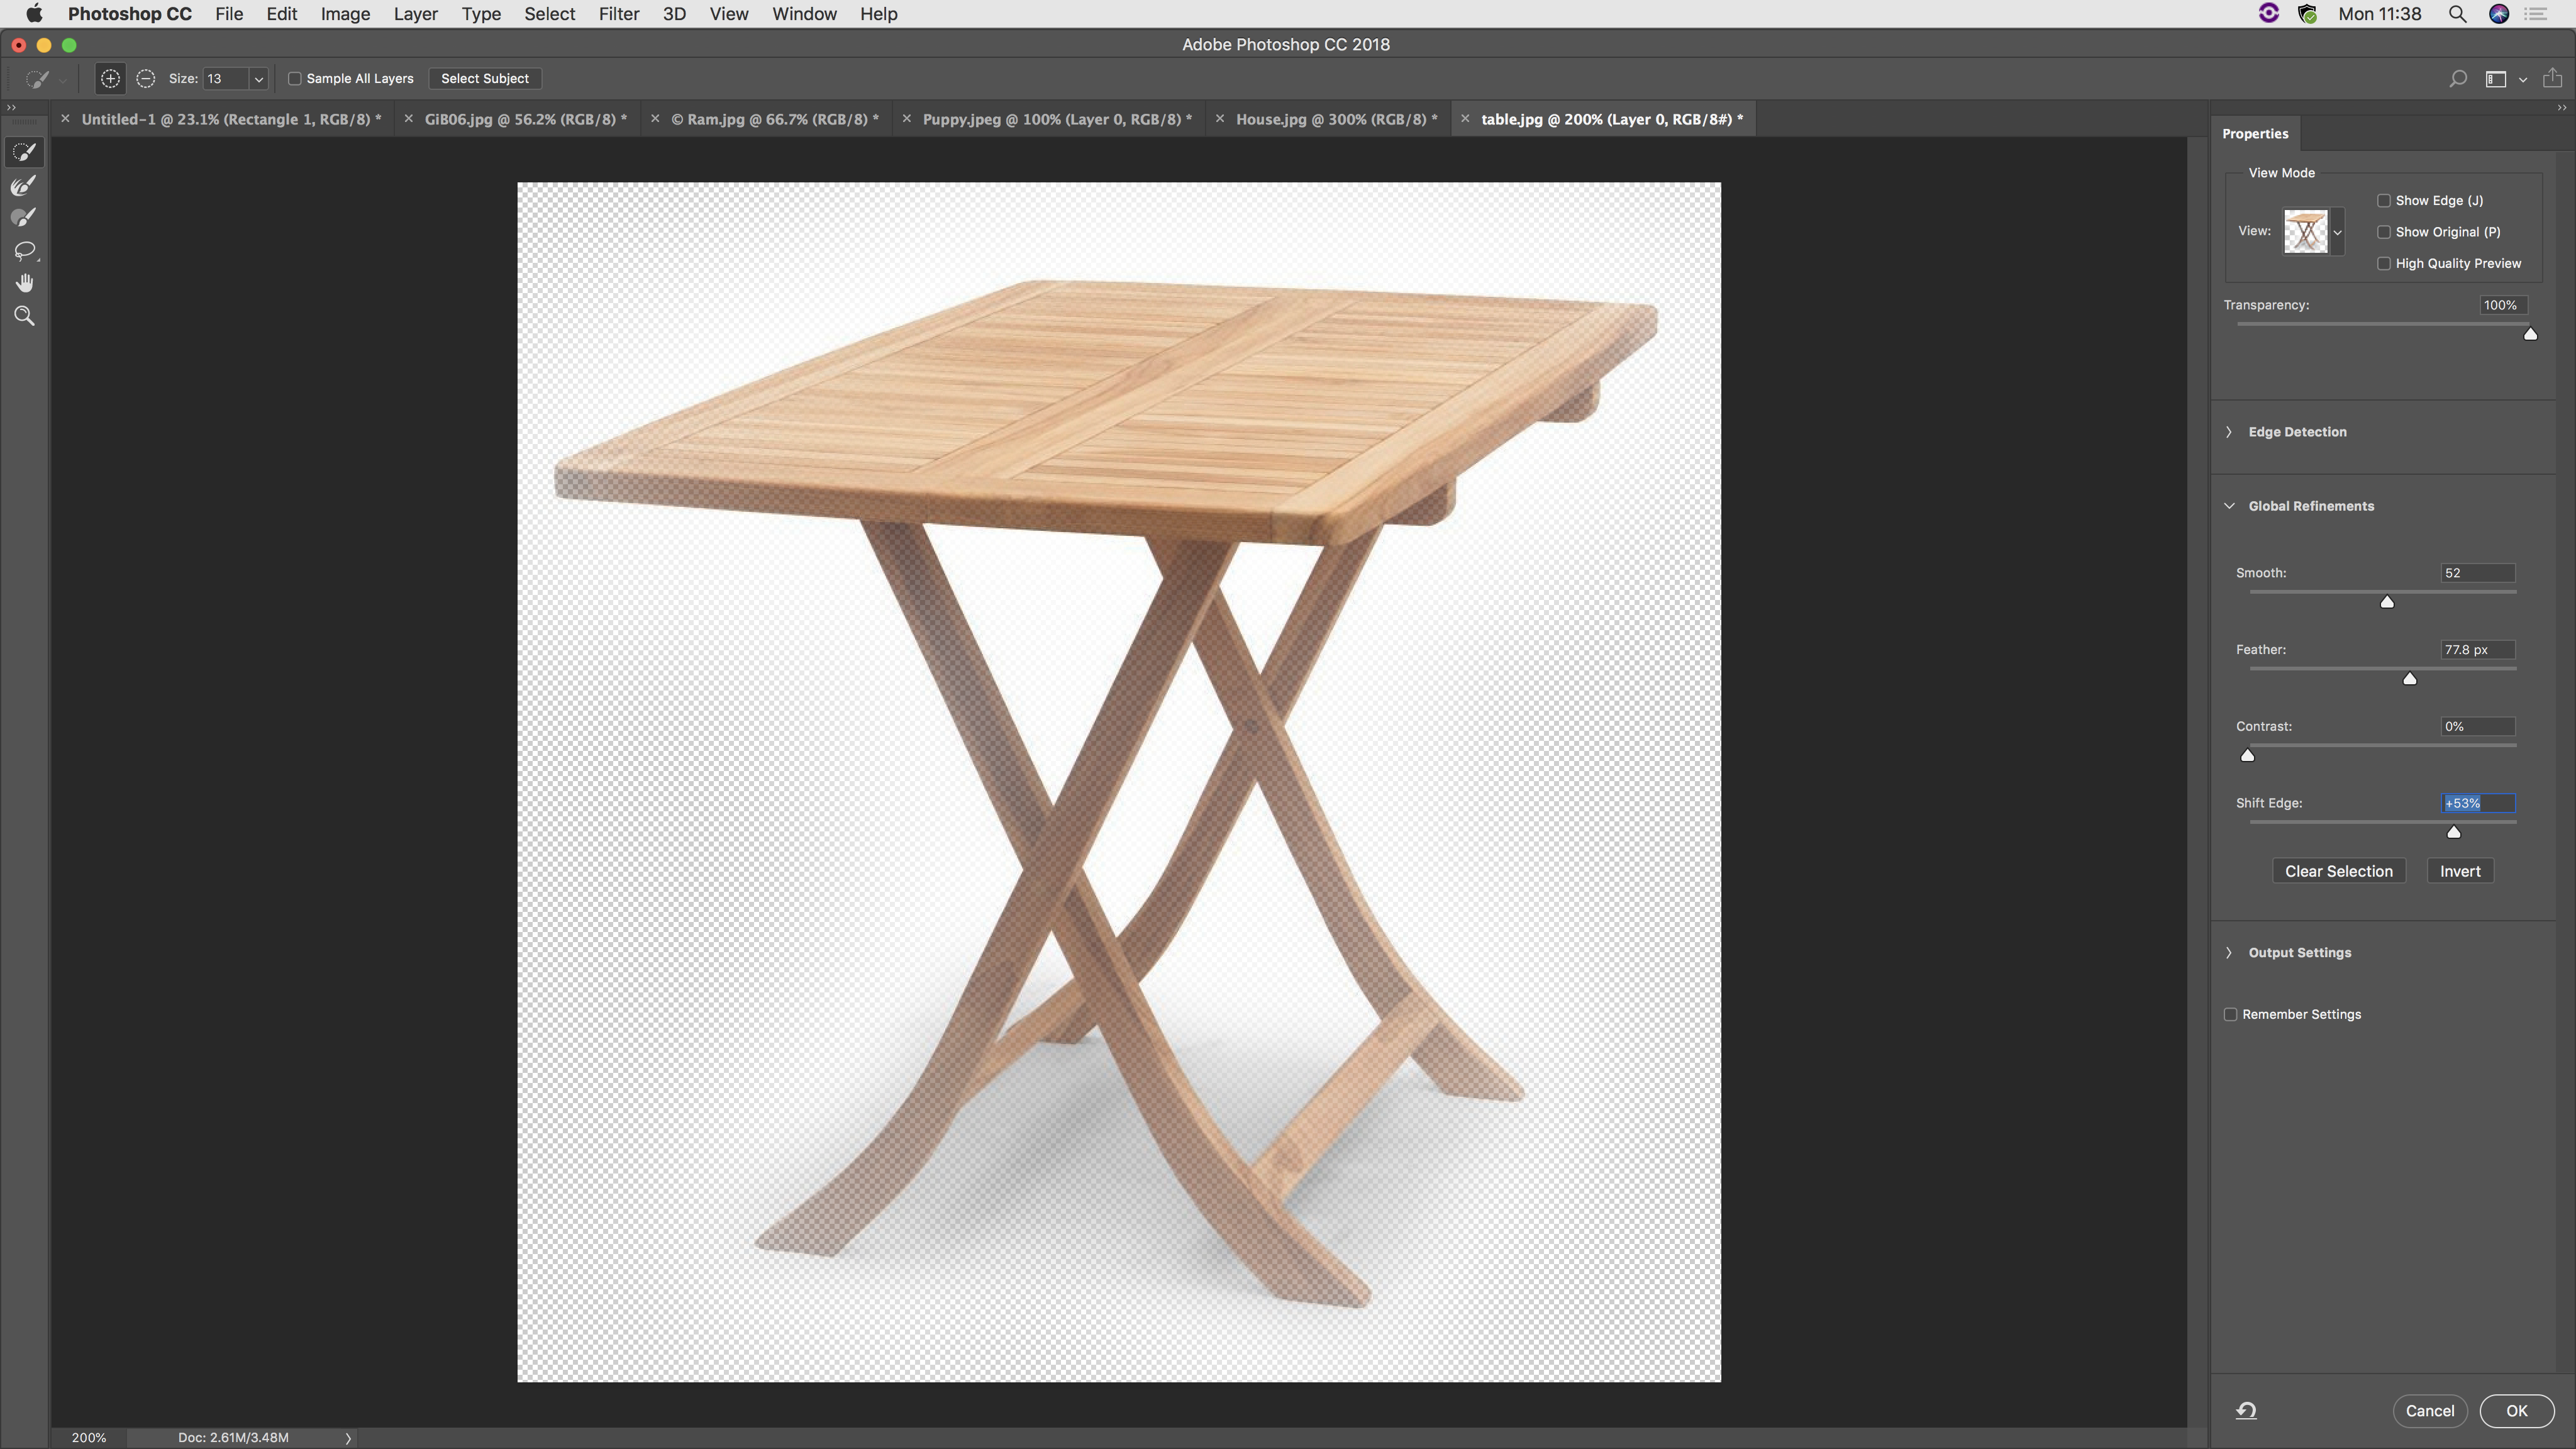Select the Zoom tool

coord(24,316)
